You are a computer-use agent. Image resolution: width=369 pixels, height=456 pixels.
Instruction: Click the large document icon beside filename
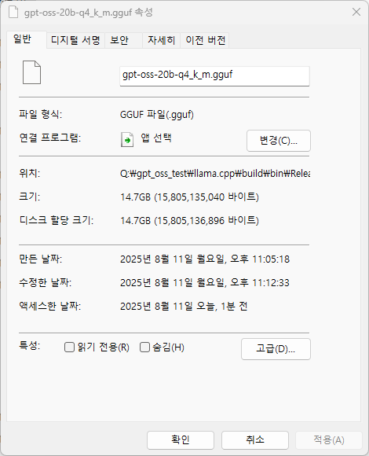pos(31,72)
